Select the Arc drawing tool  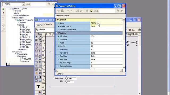coord(40,47)
